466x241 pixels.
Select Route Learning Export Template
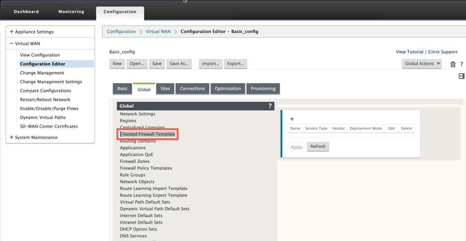153,195
